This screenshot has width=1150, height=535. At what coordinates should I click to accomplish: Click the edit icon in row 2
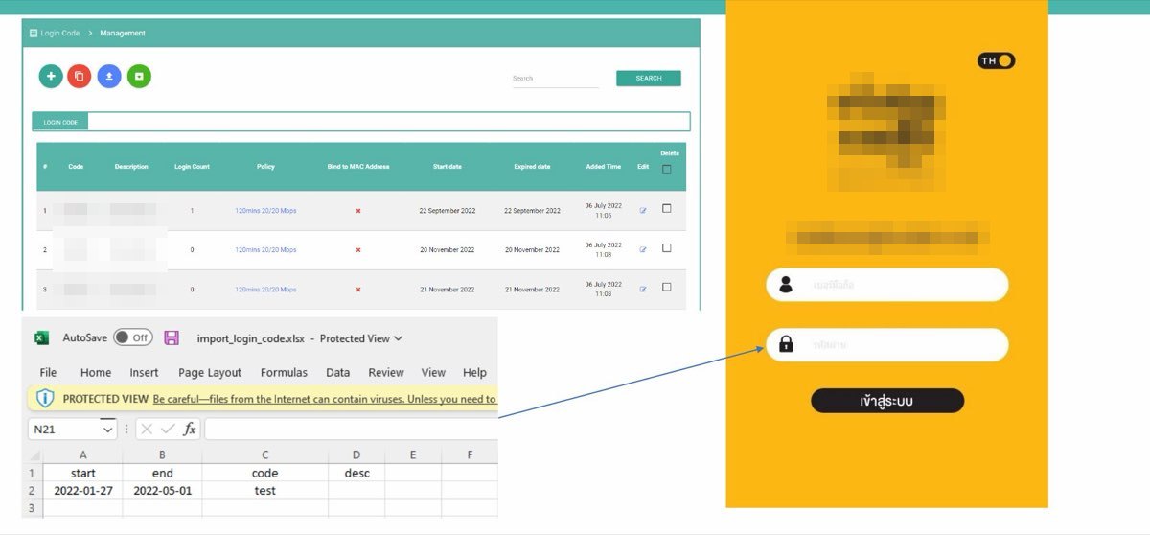(x=643, y=250)
